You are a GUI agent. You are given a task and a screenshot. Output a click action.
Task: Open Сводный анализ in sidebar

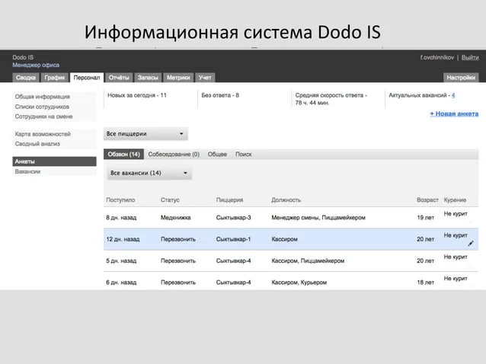tap(37, 144)
